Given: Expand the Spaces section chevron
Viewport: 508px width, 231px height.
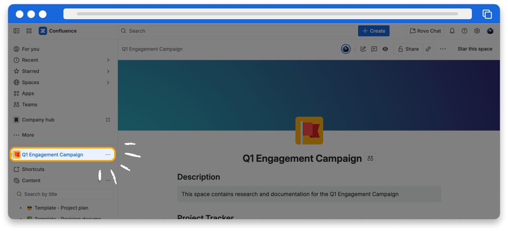Looking at the screenshot, I should (x=108, y=82).
